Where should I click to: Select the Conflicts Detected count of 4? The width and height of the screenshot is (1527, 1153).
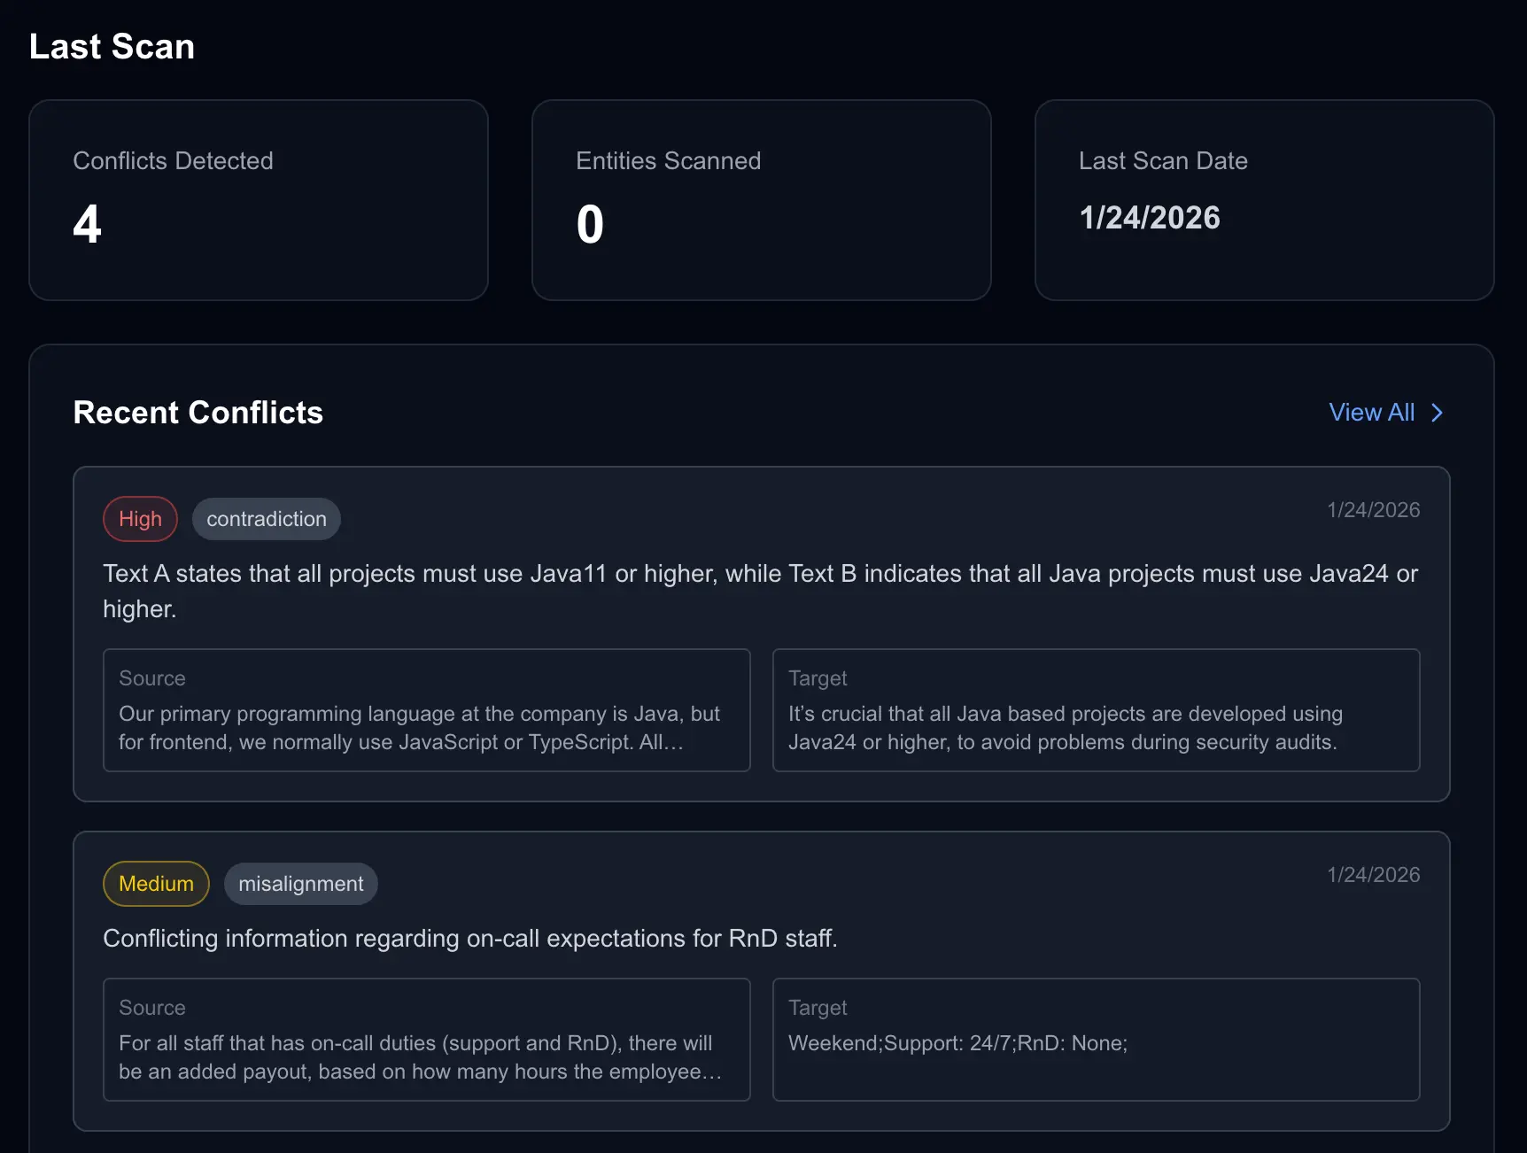87,224
